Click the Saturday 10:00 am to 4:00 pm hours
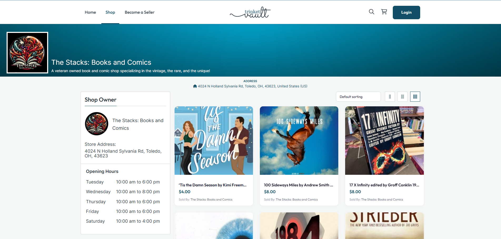The image size is (501, 239). [x=138, y=221]
